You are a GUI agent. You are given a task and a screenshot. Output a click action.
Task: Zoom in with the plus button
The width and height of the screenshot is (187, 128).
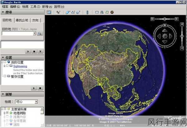[182, 24]
